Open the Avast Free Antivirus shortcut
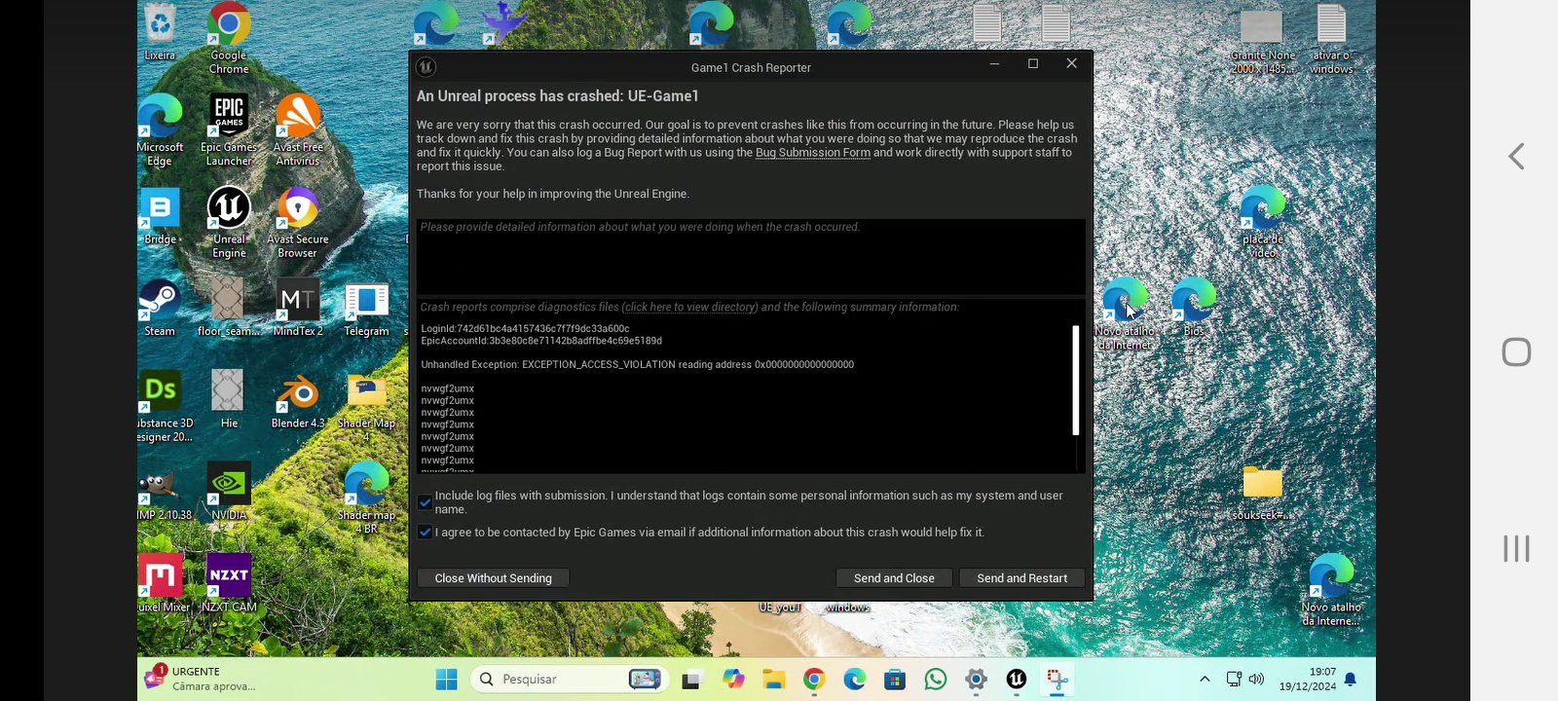Image resolution: width=1558 pixels, height=701 pixels. click(x=298, y=129)
